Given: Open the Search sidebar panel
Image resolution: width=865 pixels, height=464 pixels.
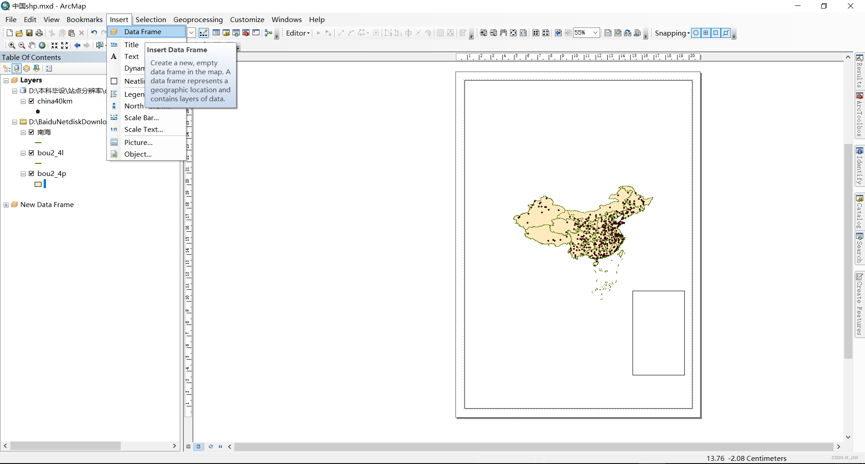Looking at the screenshot, I should point(860,248).
